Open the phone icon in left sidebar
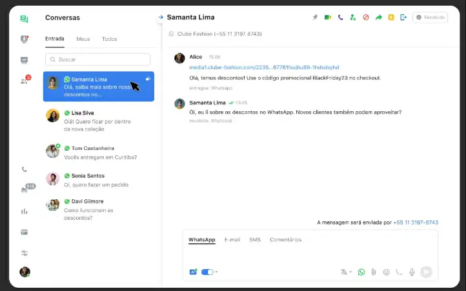This screenshot has height=291, width=466. [x=25, y=169]
